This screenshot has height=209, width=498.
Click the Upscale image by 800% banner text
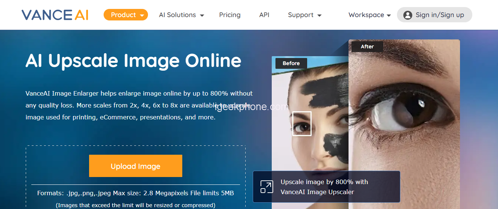pyautogui.click(x=324, y=187)
